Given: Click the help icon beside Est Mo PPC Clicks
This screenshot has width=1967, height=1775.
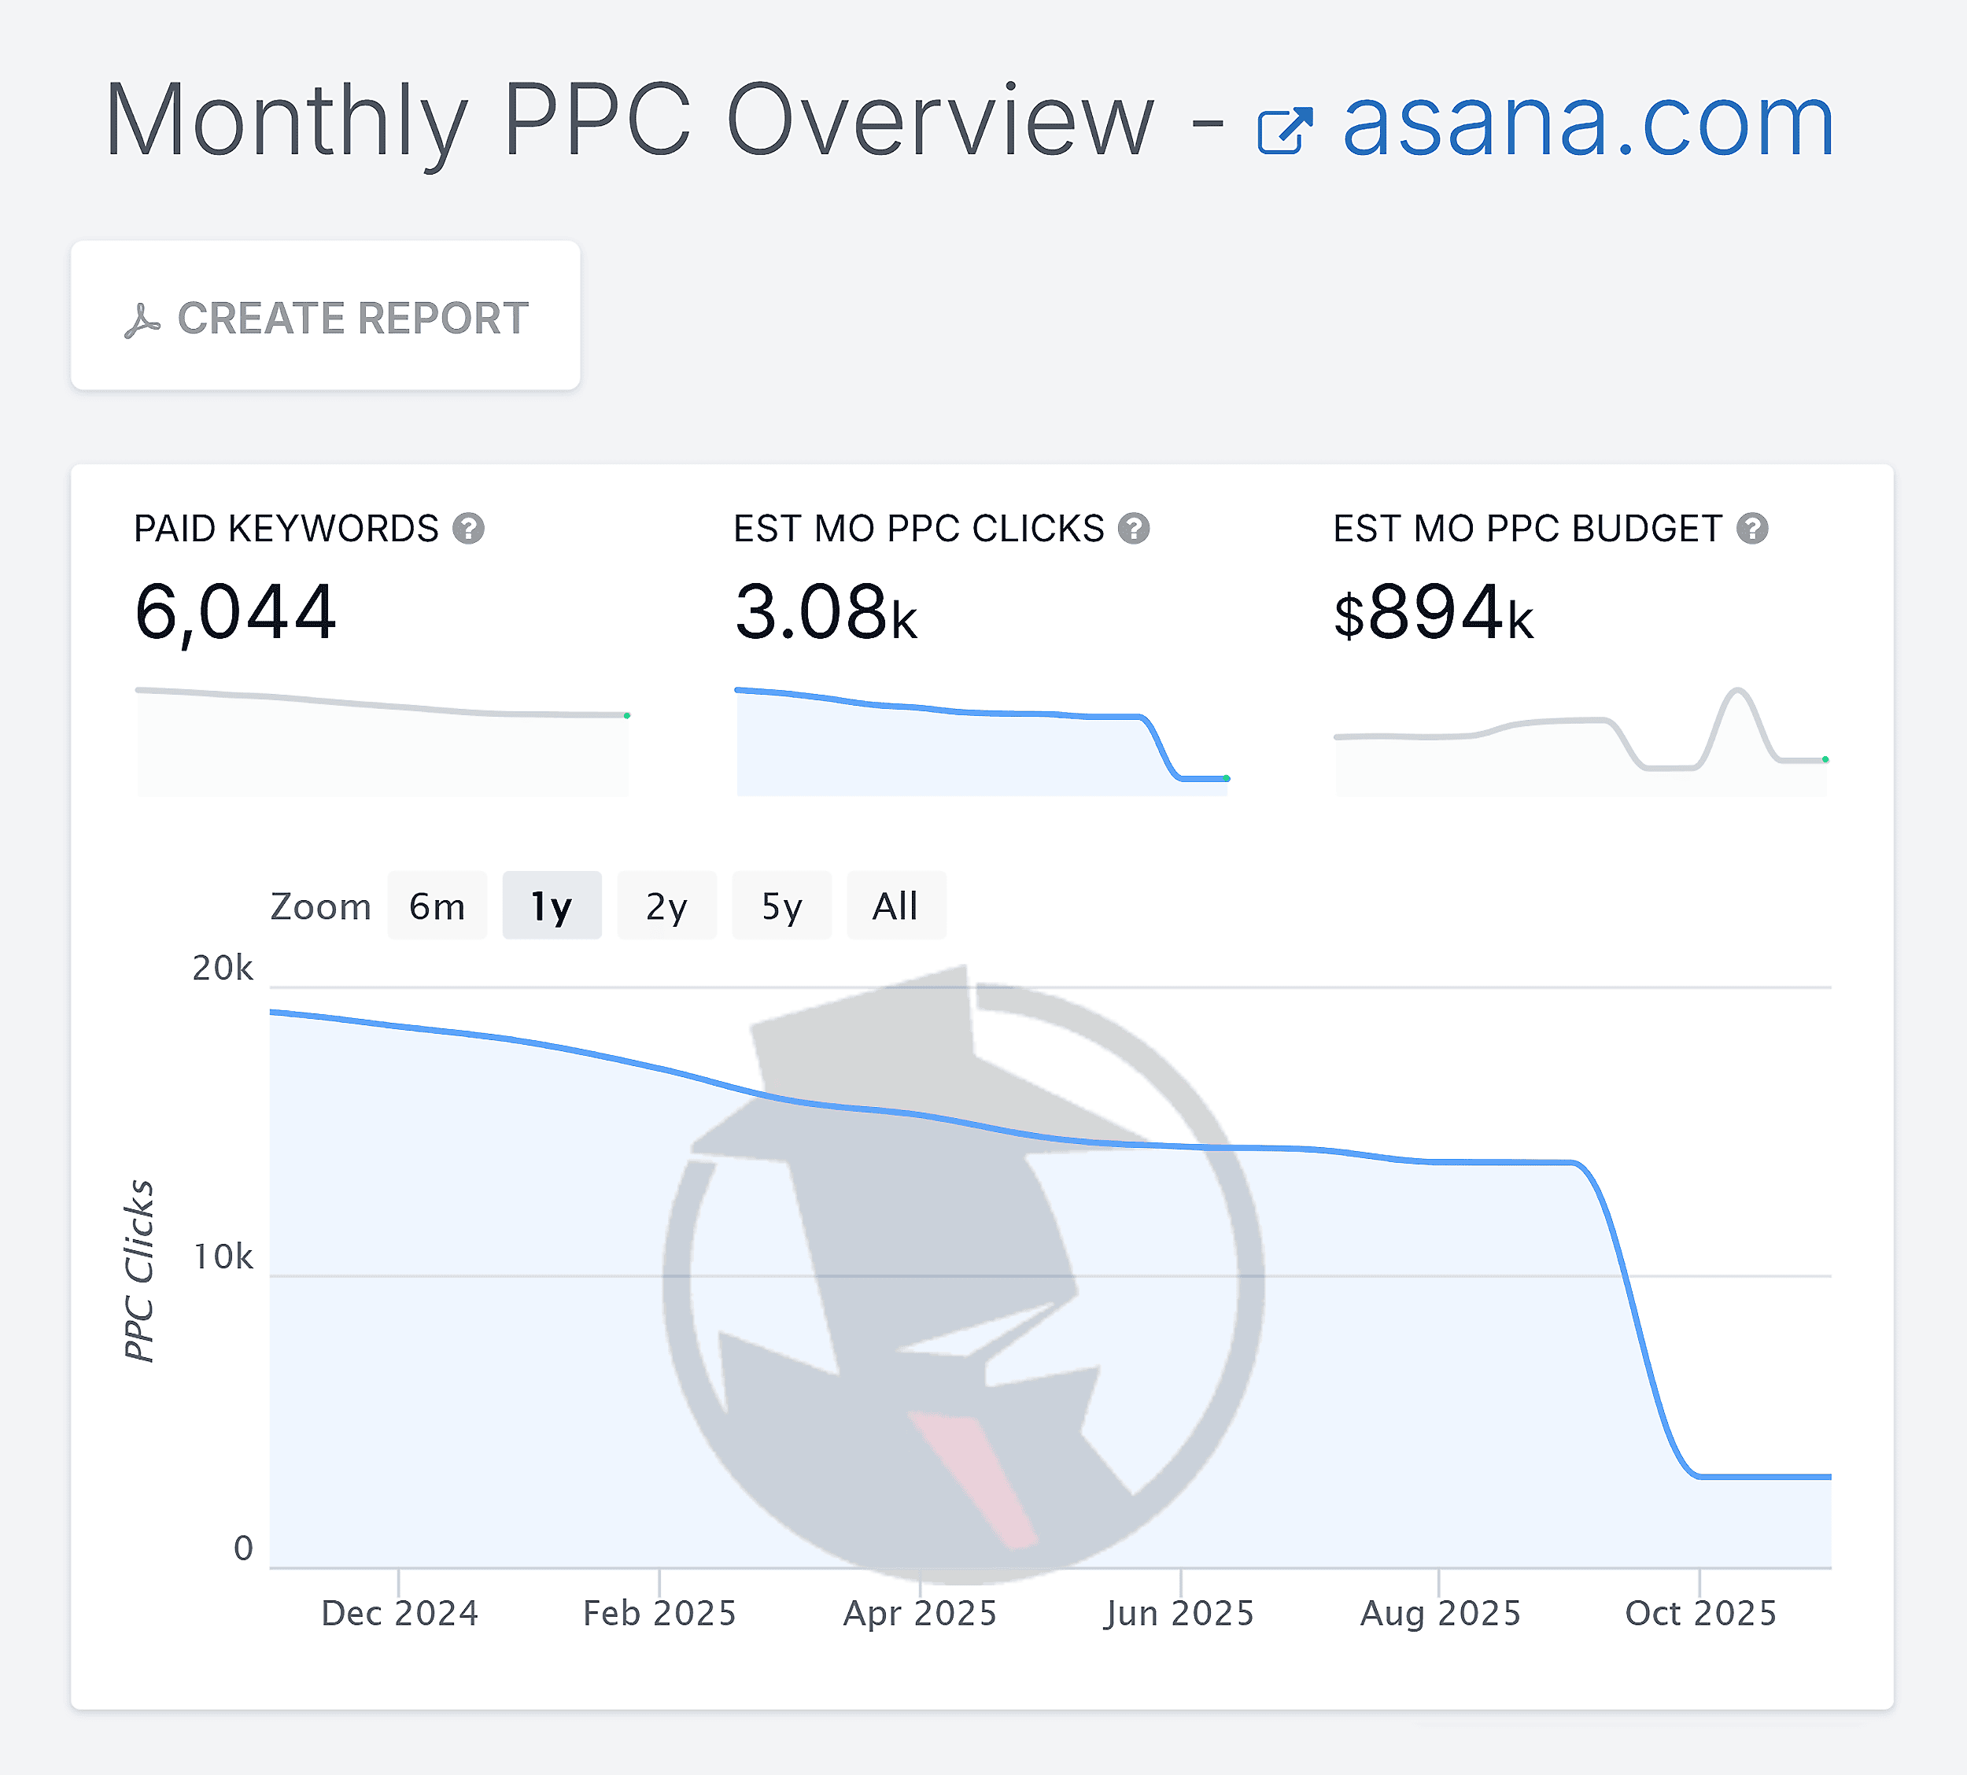Looking at the screenshot, I should pos(1133,530).
